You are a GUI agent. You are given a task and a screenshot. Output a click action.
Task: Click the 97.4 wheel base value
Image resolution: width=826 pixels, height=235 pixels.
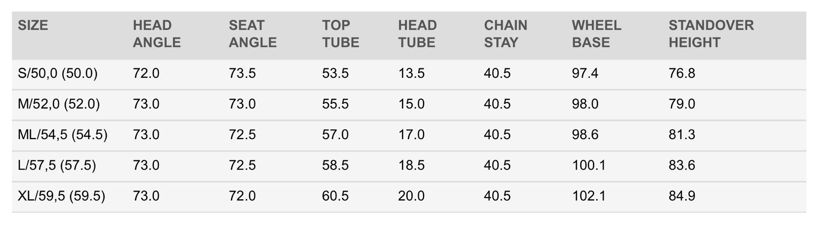click(585, 73)
